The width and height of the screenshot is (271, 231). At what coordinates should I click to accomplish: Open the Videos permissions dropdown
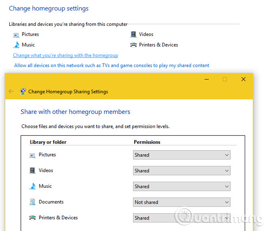[182, 170]
